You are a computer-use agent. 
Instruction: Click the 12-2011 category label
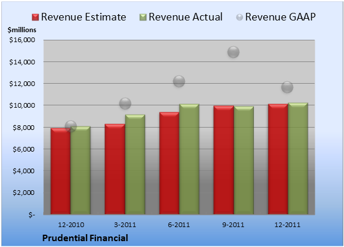tap(287, 225)
